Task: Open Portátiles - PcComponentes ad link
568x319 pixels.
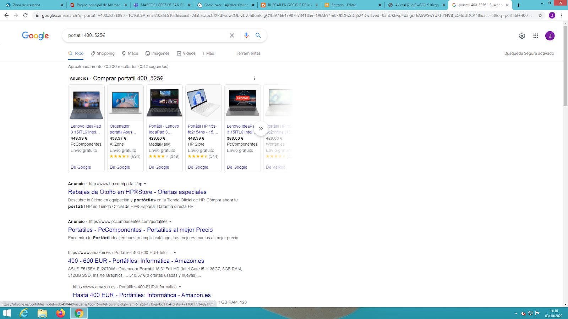Action: coord(140,230)
